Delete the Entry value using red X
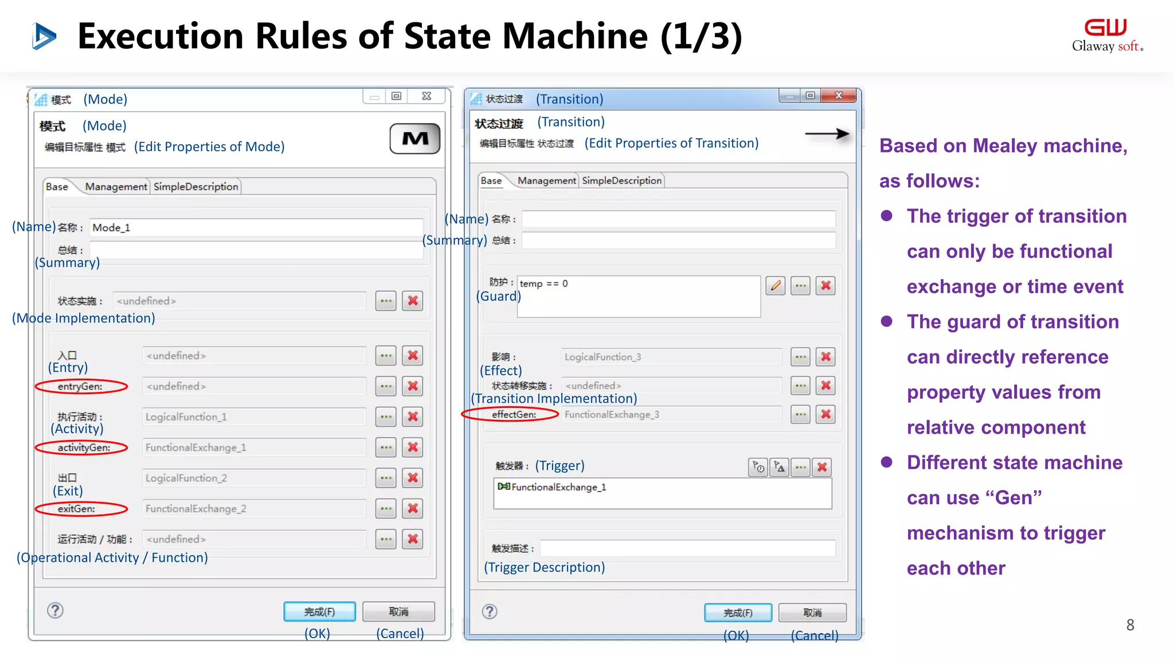The height and width of the screenshot is (660, 1174). click(x=413, y=356)
